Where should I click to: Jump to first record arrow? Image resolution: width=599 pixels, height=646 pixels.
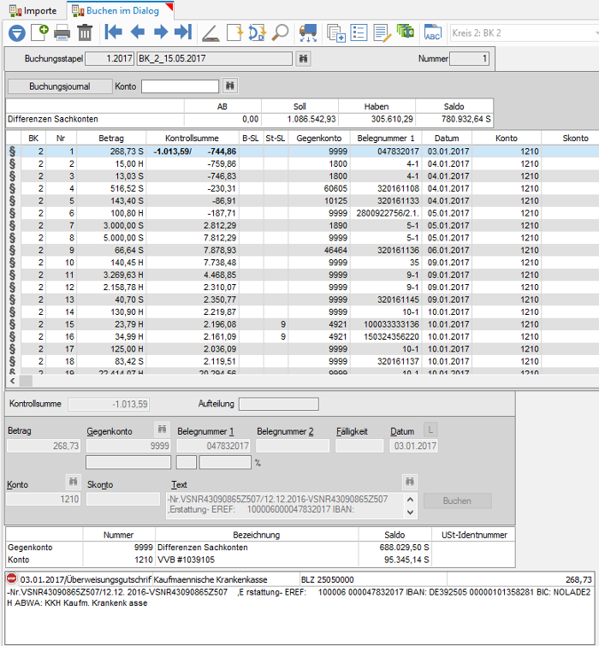113,32
